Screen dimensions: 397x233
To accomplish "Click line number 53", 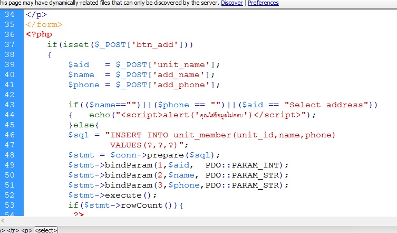I will coord(9,205).
